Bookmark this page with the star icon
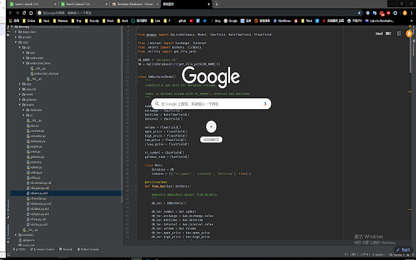The image size is (416, 260). point(359,13)
